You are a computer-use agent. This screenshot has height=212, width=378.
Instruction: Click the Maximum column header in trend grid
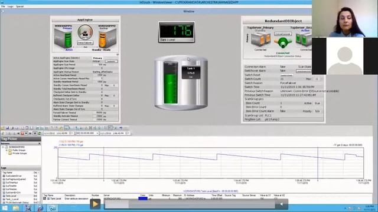coord(177,196)
